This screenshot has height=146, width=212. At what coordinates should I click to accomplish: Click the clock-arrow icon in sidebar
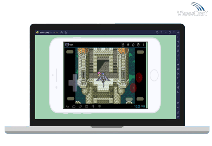point(178,92)
